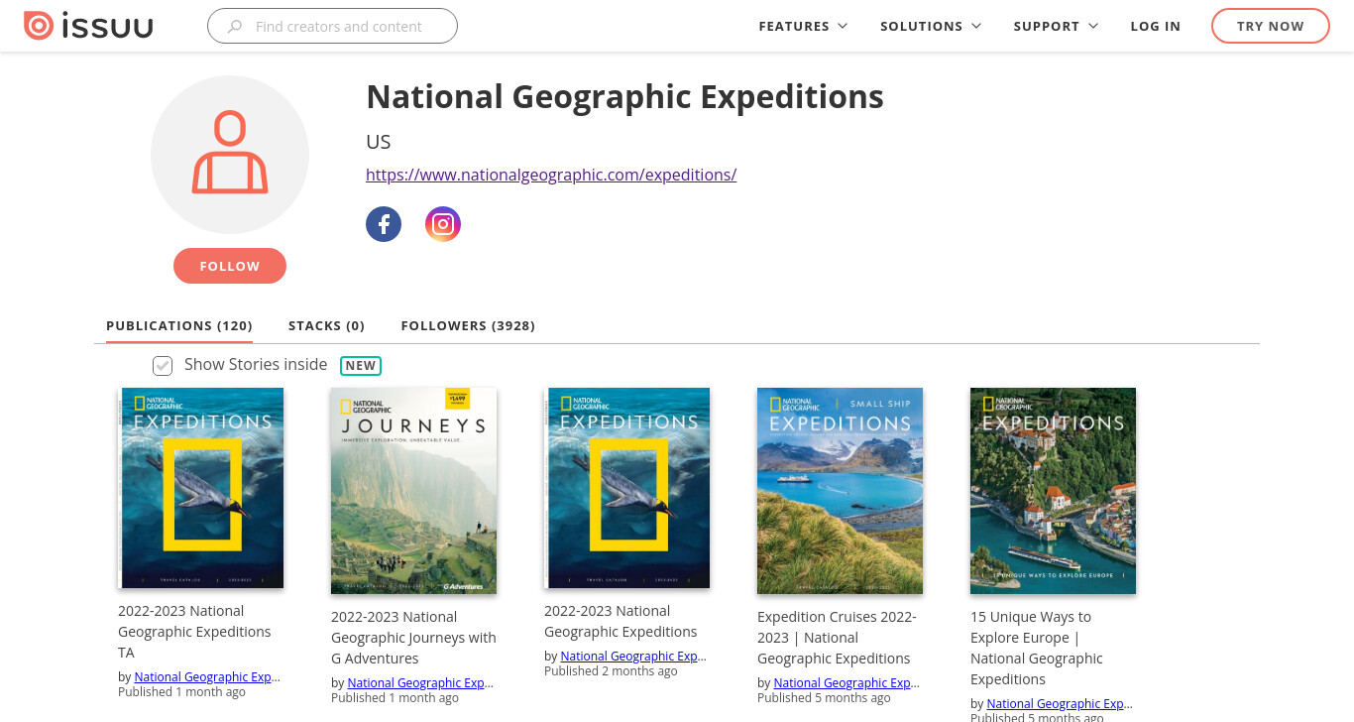
Task: Select the Publications tab
Action: [179, 325]
